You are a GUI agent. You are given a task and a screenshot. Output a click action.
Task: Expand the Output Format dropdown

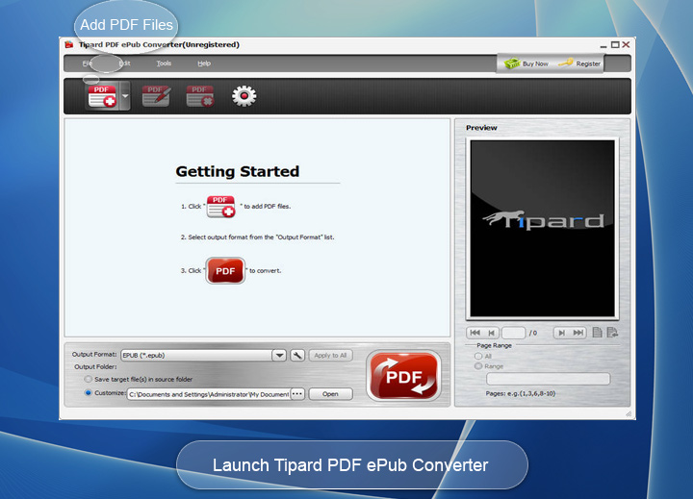point(279,355)
